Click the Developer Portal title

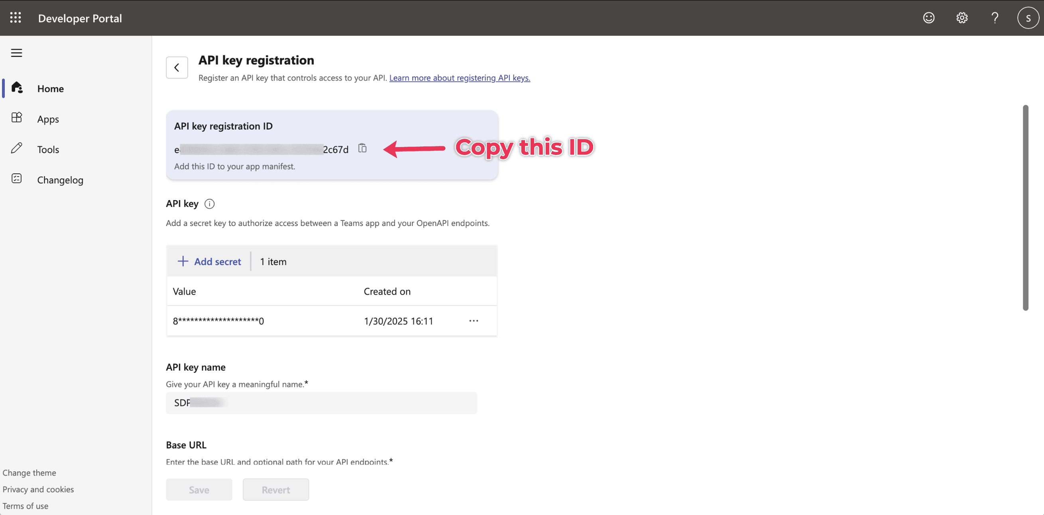(80, 18)
